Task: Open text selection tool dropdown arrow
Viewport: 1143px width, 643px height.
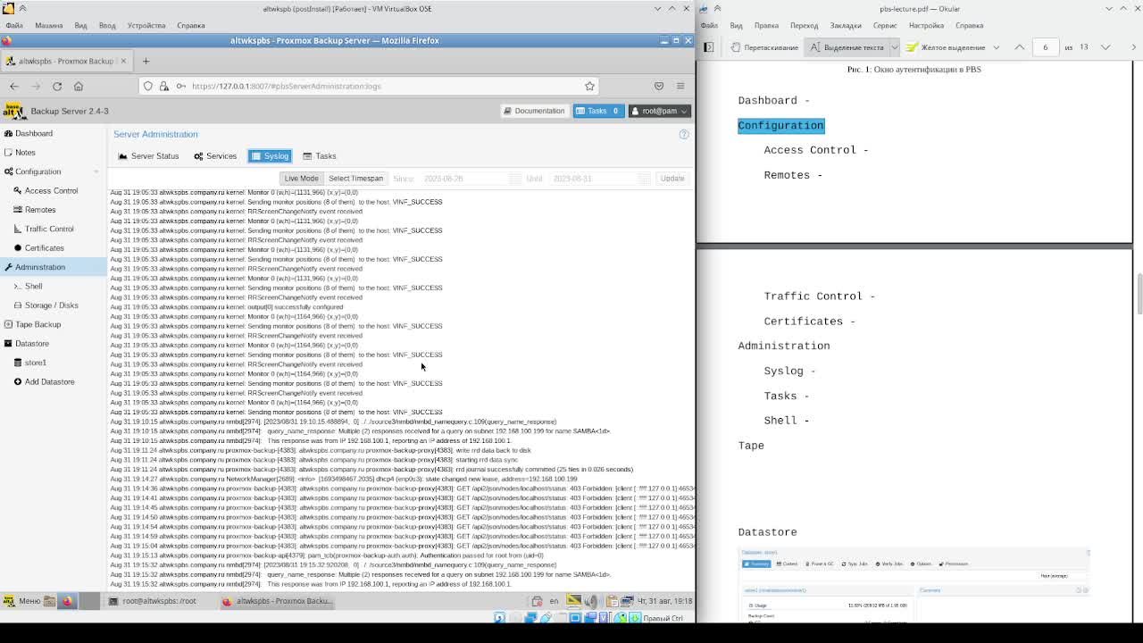Action: click(x=894, y=47)
